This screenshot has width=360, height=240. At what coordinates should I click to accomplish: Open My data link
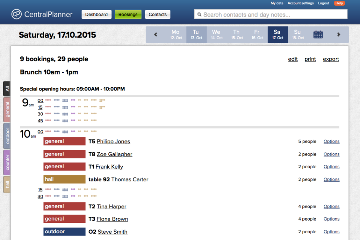(x=277, y=3)
